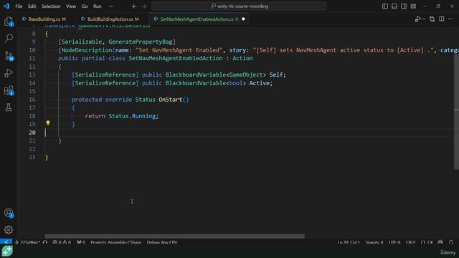The image size is (459, 258).
Task: Split the editor to the right
Action: pyautogui.click(x=442, y=19)
